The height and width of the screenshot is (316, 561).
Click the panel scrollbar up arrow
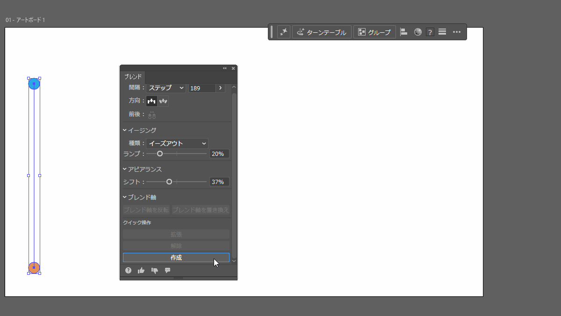pos(234,87)
